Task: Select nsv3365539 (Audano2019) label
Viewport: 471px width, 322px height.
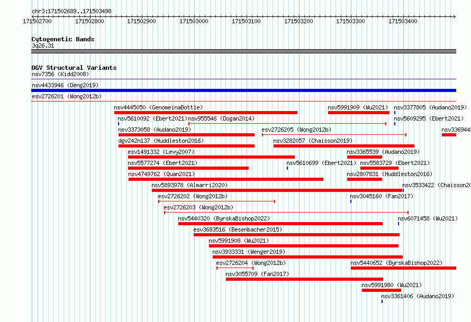Action: 383,152
